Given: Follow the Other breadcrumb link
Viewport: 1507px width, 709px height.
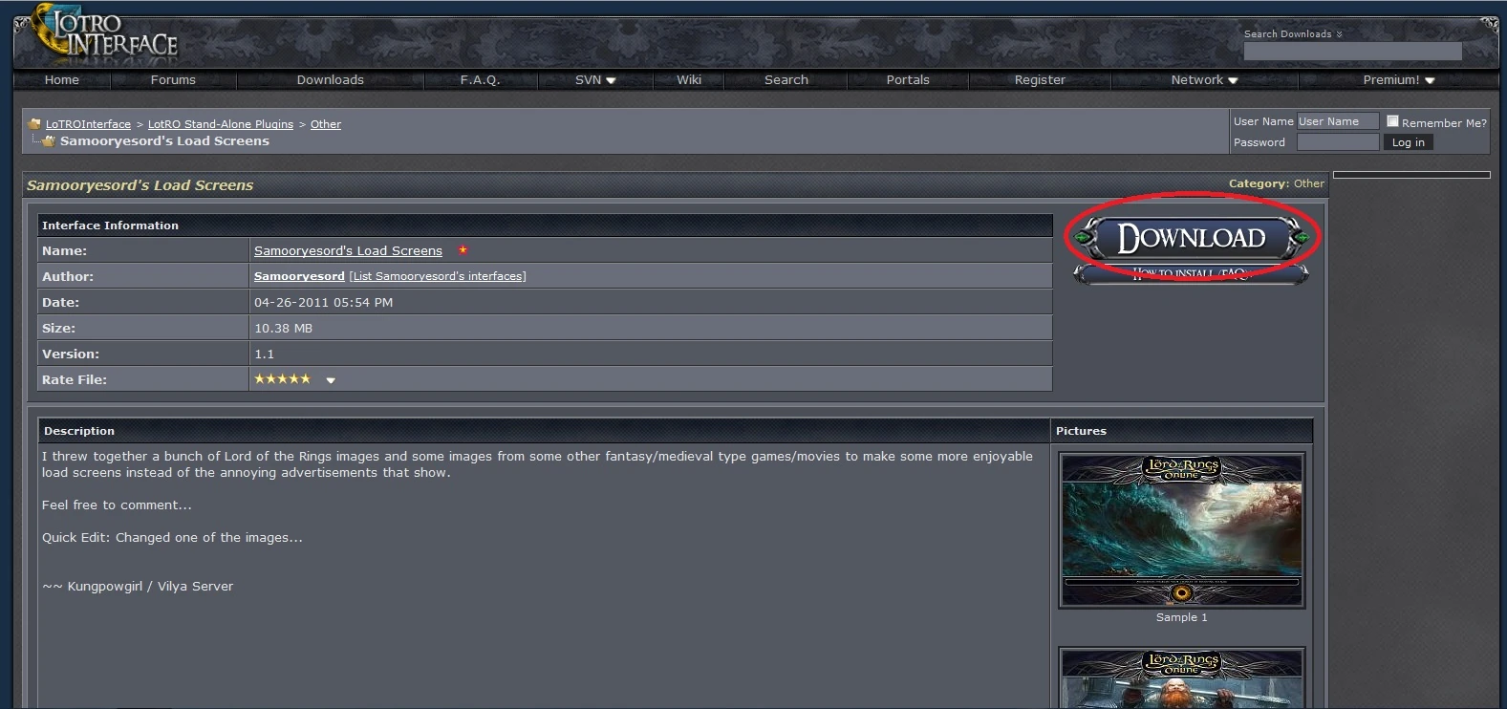Looking at the screenshot, I should coord(326,124).
